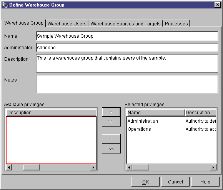
Task: Click the add selected privilege (>) button
Action: click(111, 112)
